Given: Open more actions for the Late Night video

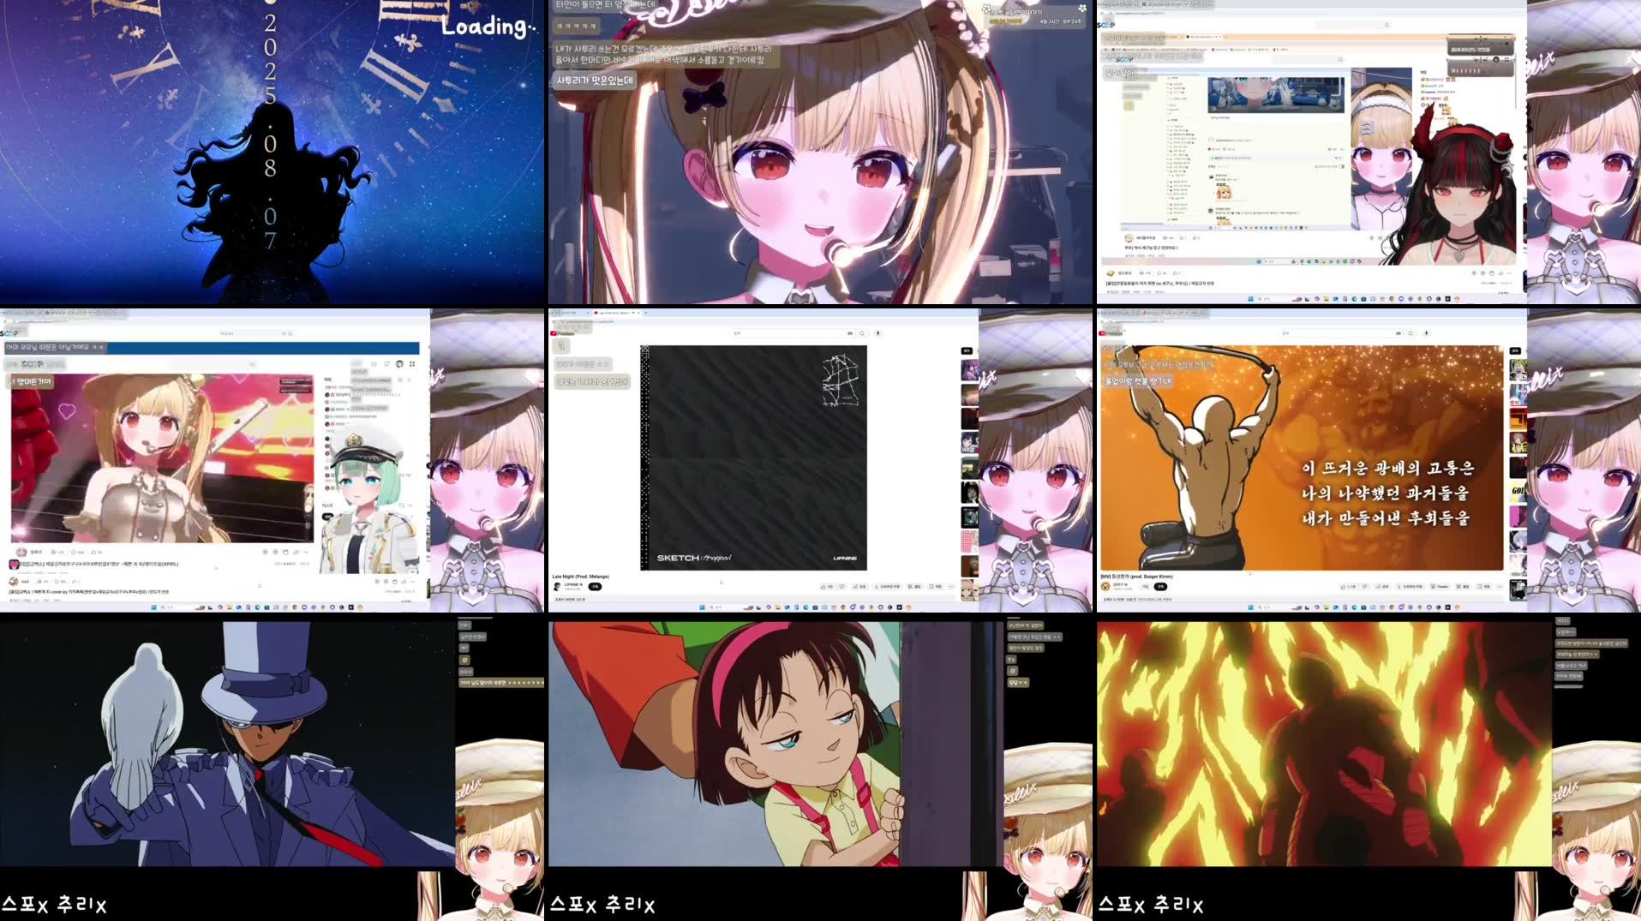Looking at the screenshot, I should (950, 587).
